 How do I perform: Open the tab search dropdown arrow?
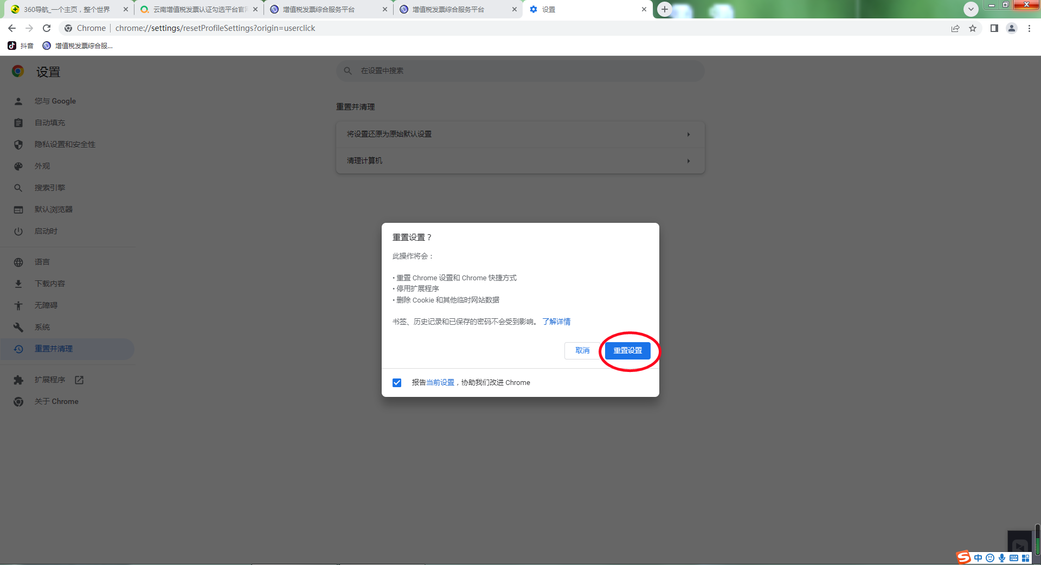(x=971, y=9)
